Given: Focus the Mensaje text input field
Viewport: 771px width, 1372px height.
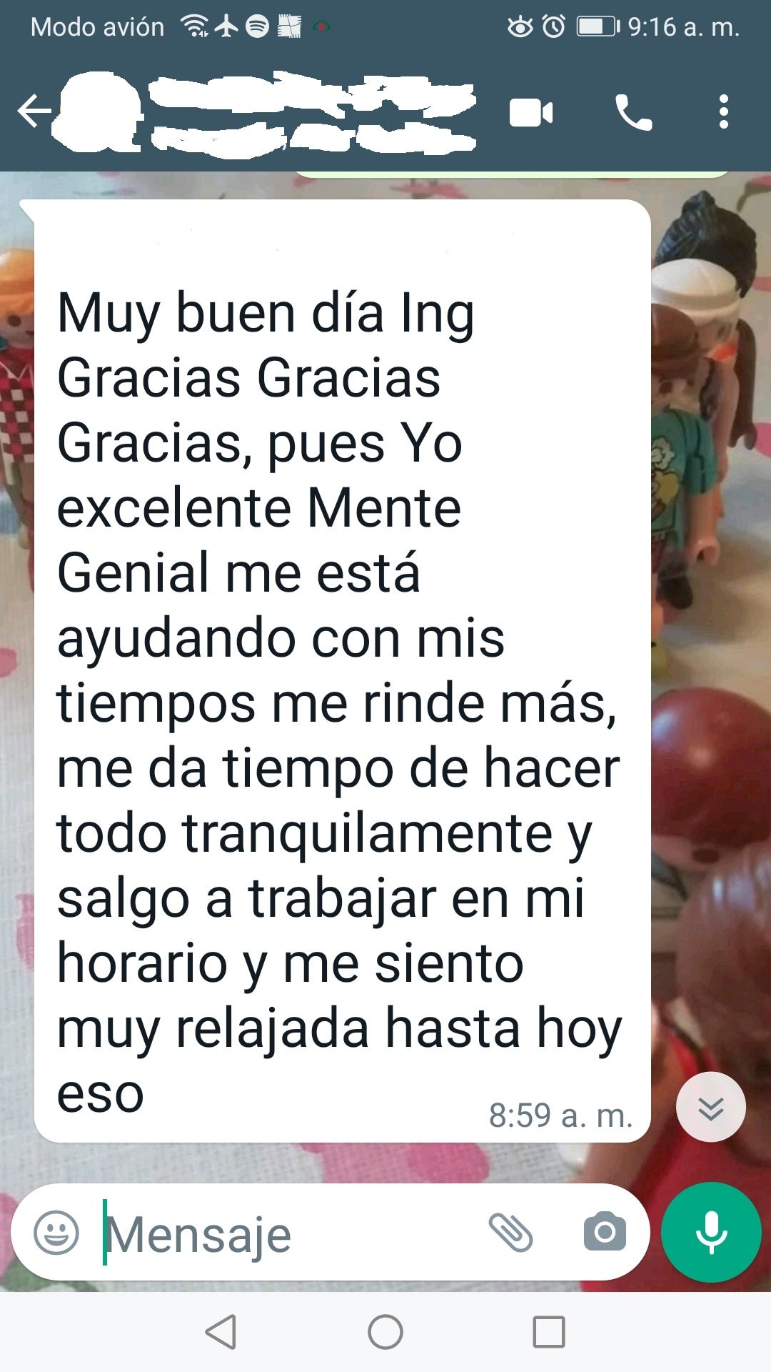Looking at the screenshot, I should [286, 1233].
